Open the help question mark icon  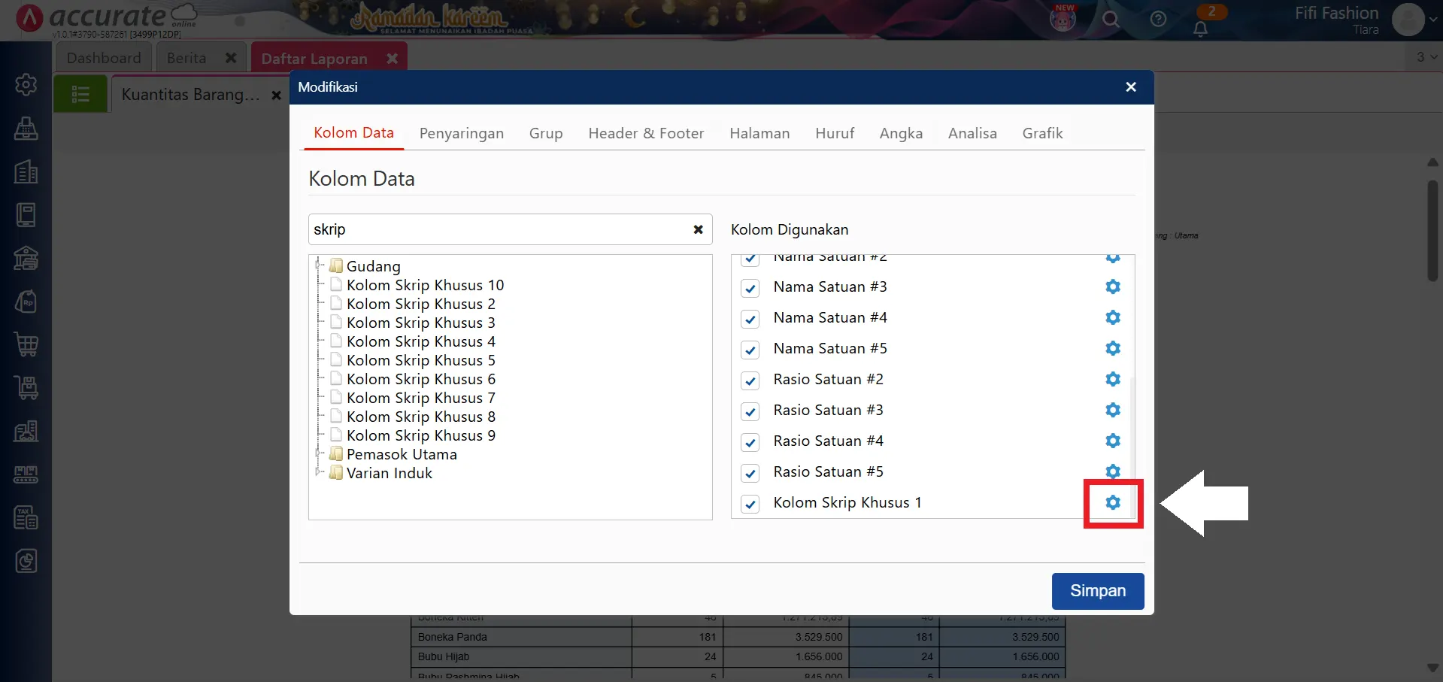[1158, 20]
